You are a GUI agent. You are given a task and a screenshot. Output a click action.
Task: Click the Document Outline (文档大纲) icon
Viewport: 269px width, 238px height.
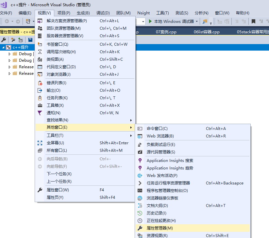[140, 206]
